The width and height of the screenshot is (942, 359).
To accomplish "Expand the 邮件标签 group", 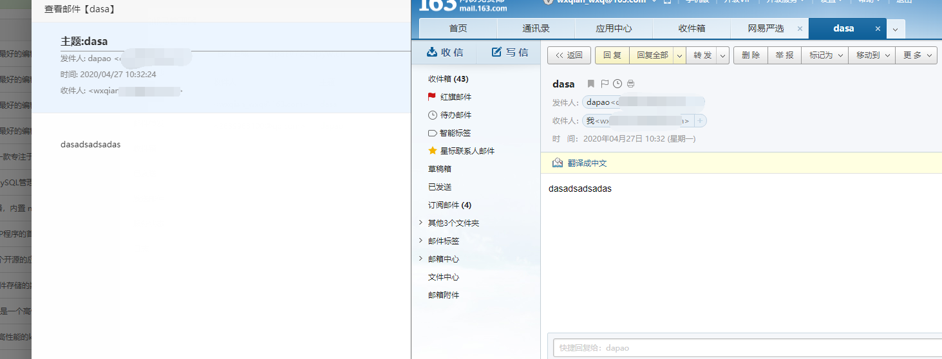I will [x=421, y=241].
